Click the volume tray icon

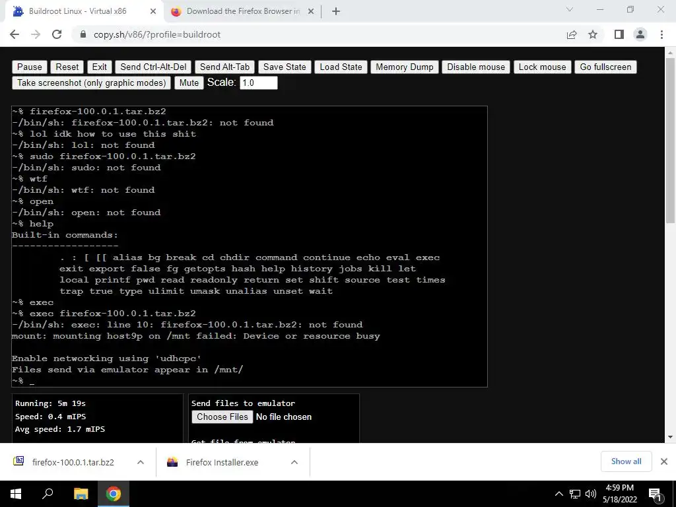click(x=591, y=494)
